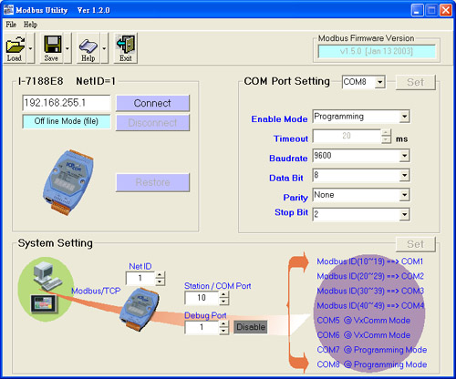
Task: Expand the Data Bit dropdown
Action: pos(404,176)
